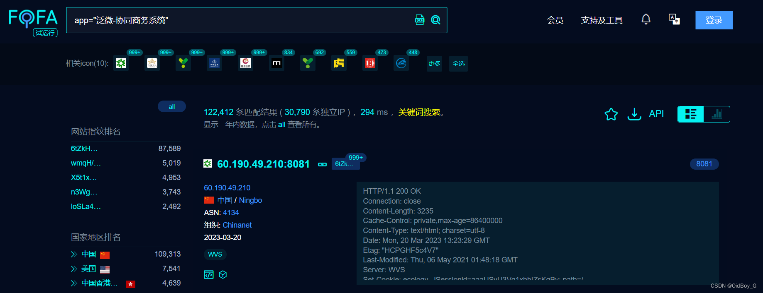763x293 pixels.
Task: Click the 'all' filter pill
Action: click(x=172, y=106)
